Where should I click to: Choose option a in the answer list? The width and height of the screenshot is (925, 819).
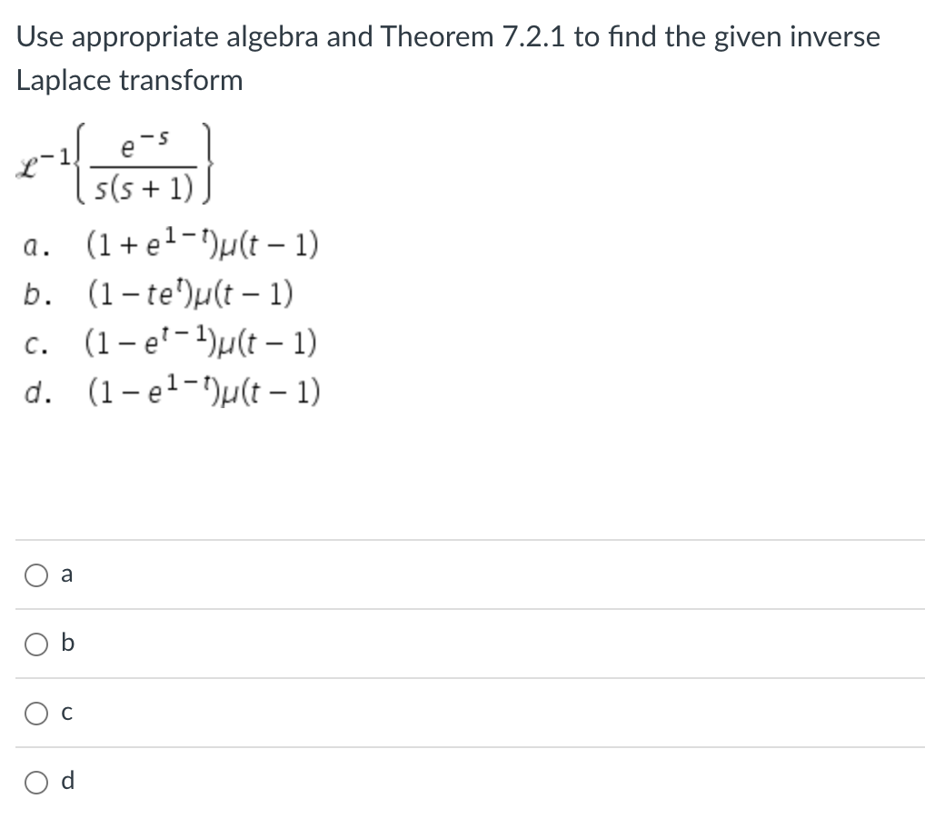[36, 574]
